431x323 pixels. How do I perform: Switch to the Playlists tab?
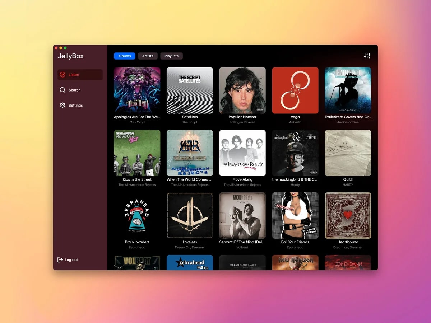pyautogui.click(x=172, y=56)
